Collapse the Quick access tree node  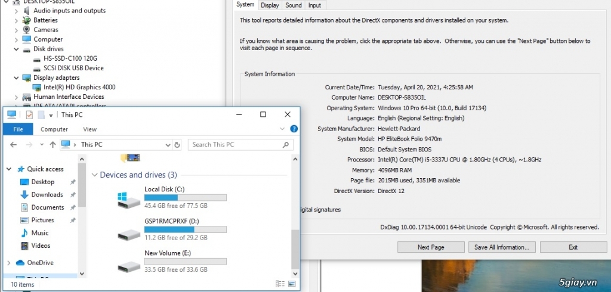(9, 169)
